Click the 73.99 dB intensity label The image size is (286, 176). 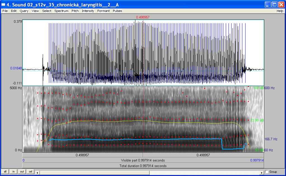click(x=257, y=120)
